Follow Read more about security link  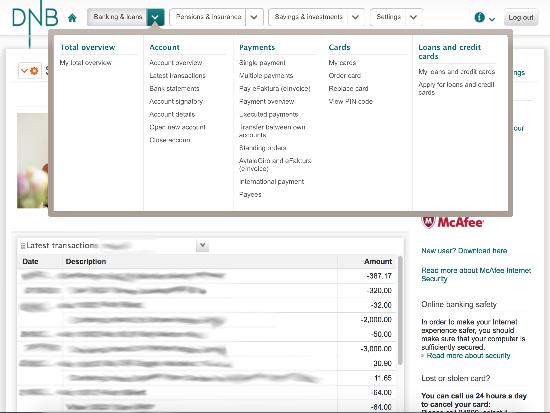[x=468, y=356]
